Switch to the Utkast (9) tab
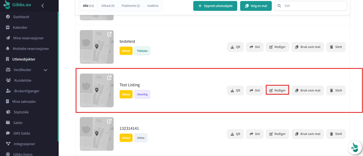Image resolution: width=363 pixels, height=156 pixels. point(108,6)
